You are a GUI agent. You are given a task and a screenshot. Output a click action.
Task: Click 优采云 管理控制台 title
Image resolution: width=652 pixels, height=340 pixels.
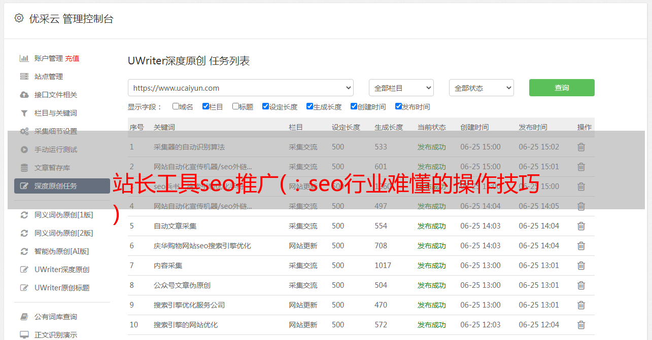(x=71, y=19)
